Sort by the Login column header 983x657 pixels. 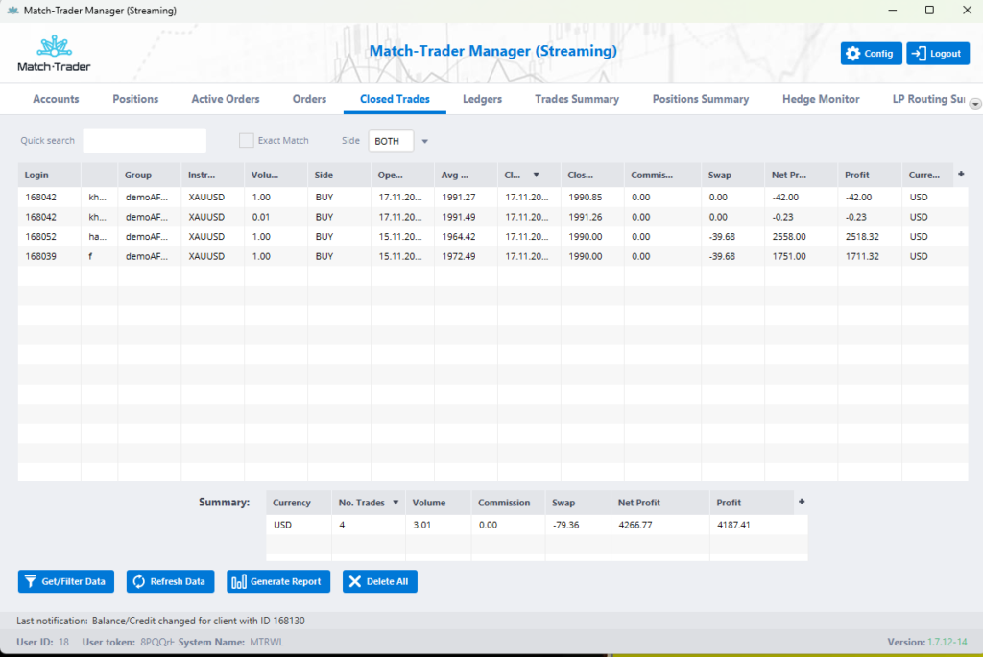[50, 175]
